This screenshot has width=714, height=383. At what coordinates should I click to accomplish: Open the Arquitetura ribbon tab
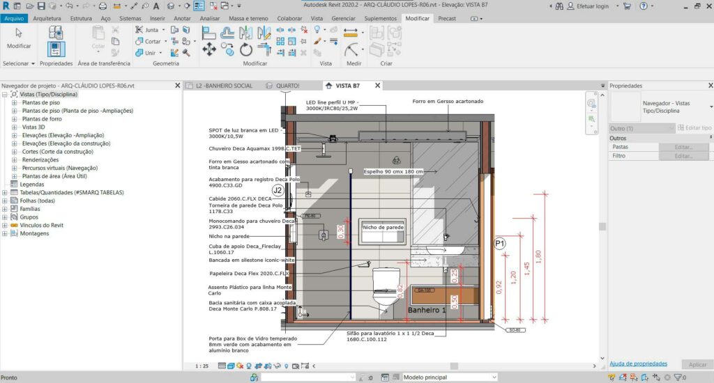[47, 18]
